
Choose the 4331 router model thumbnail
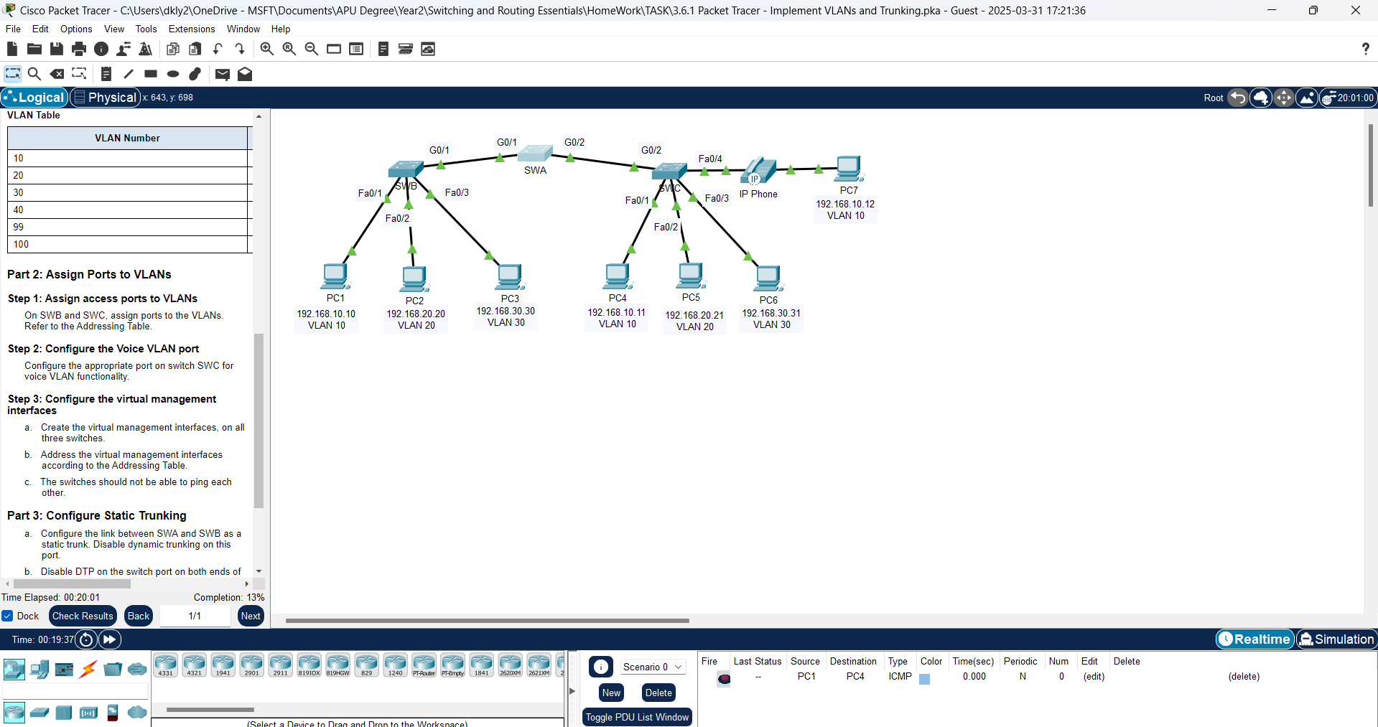click(x=165, y=664)
